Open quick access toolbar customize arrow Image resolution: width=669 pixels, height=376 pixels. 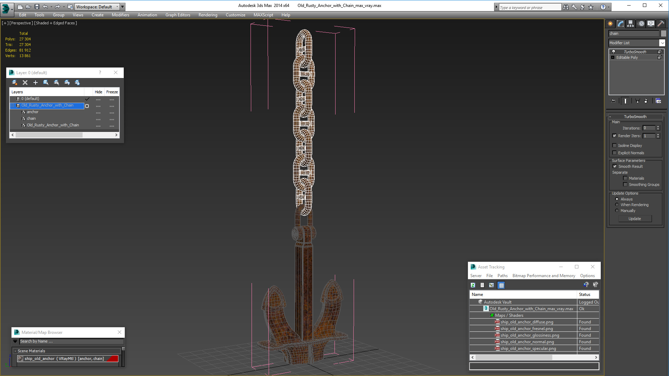pyautogui.click(x=122, y=7)
